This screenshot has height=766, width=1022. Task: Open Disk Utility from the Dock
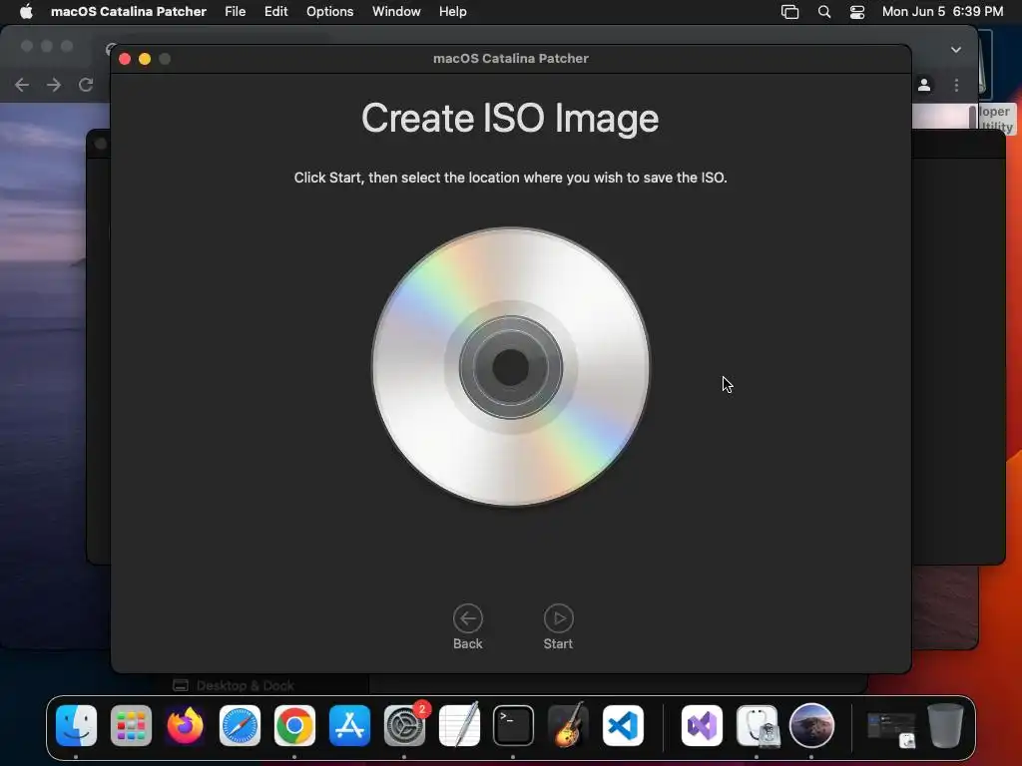coord(757,726)
